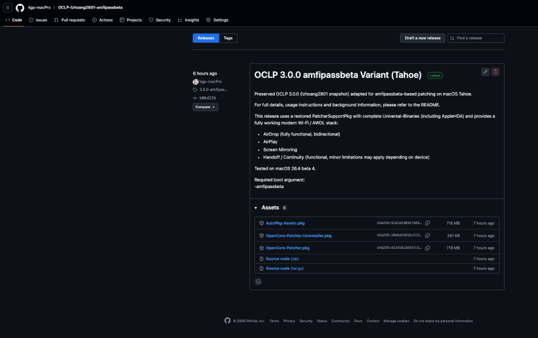Open footer Privacy link
This screenshot has width=538, height=338.
[x=289, y=321]
